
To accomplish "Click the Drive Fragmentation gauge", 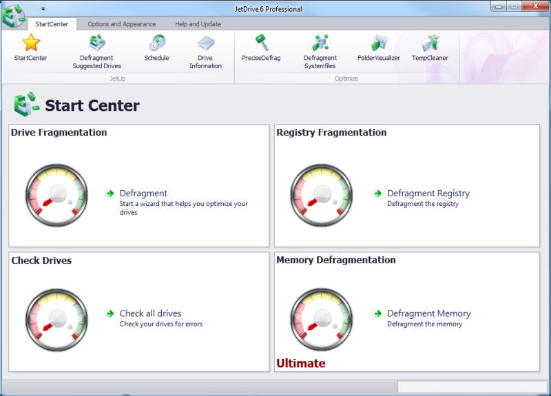I will coord(57,195).
